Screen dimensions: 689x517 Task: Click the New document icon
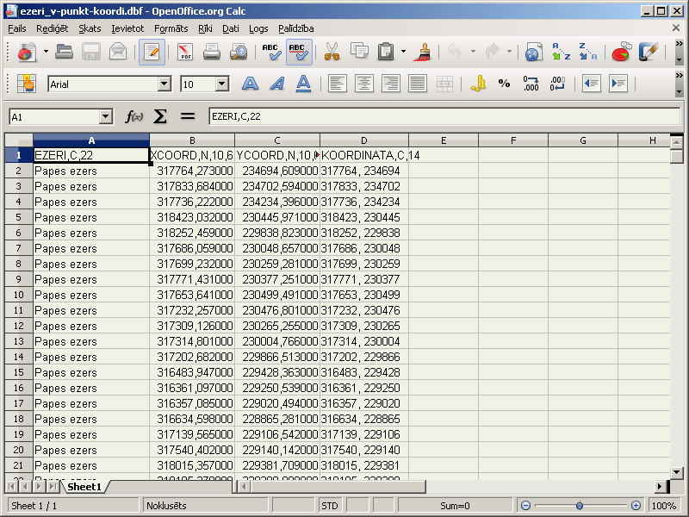click(27, 53)
